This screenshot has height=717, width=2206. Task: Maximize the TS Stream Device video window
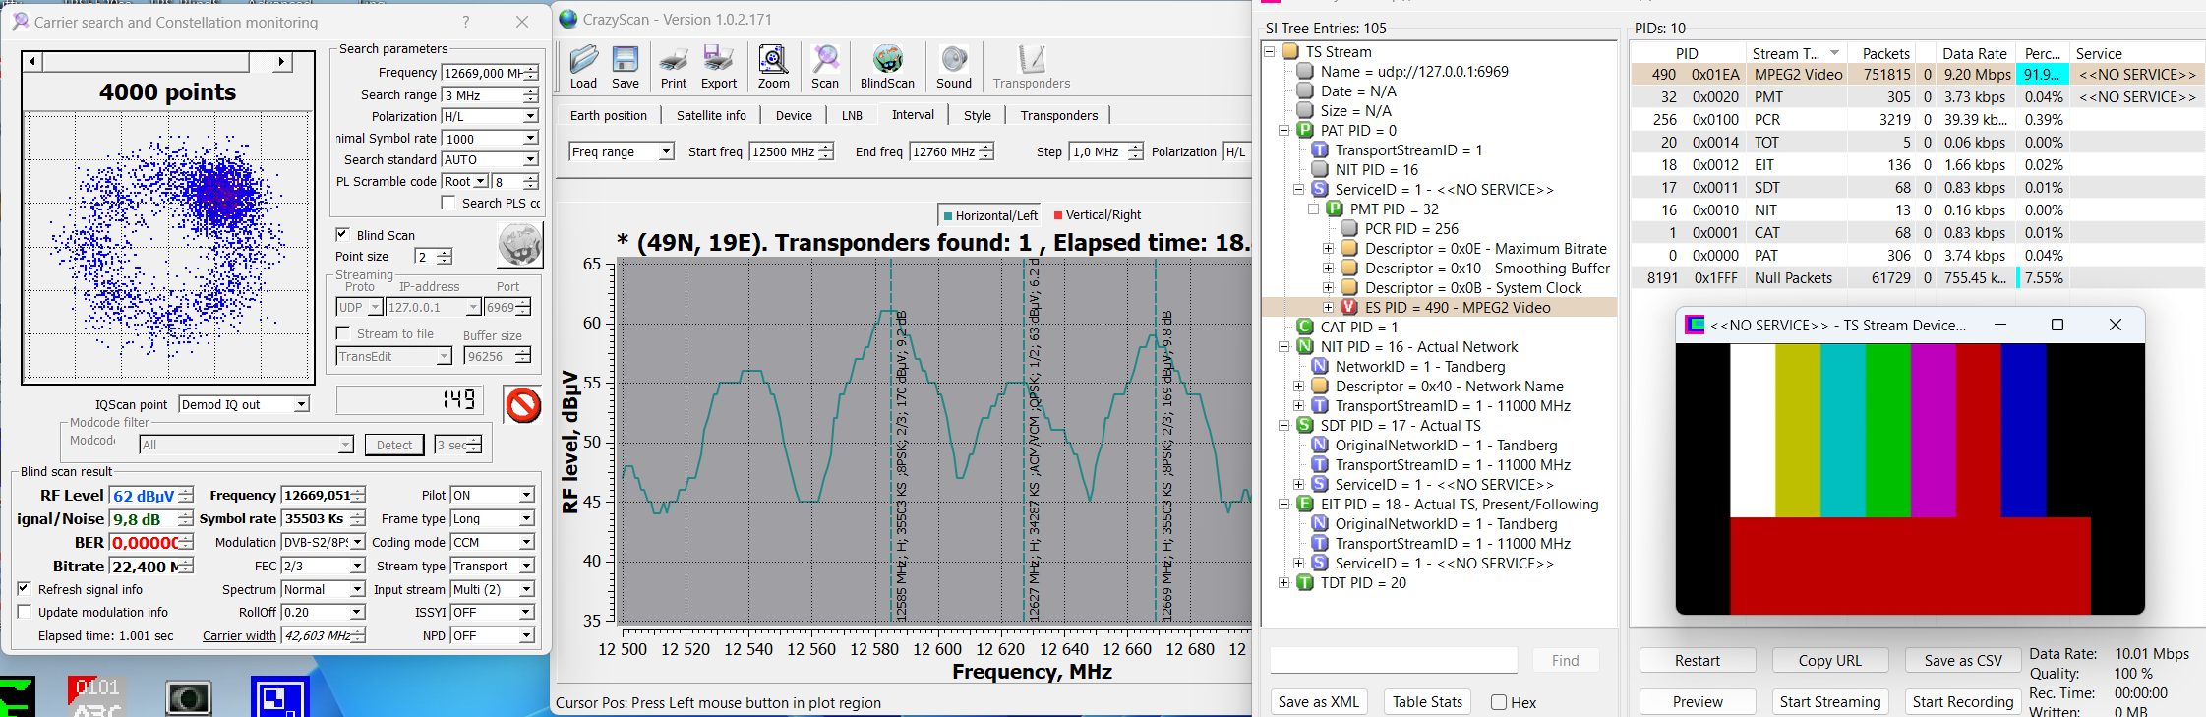[2057, 325]
